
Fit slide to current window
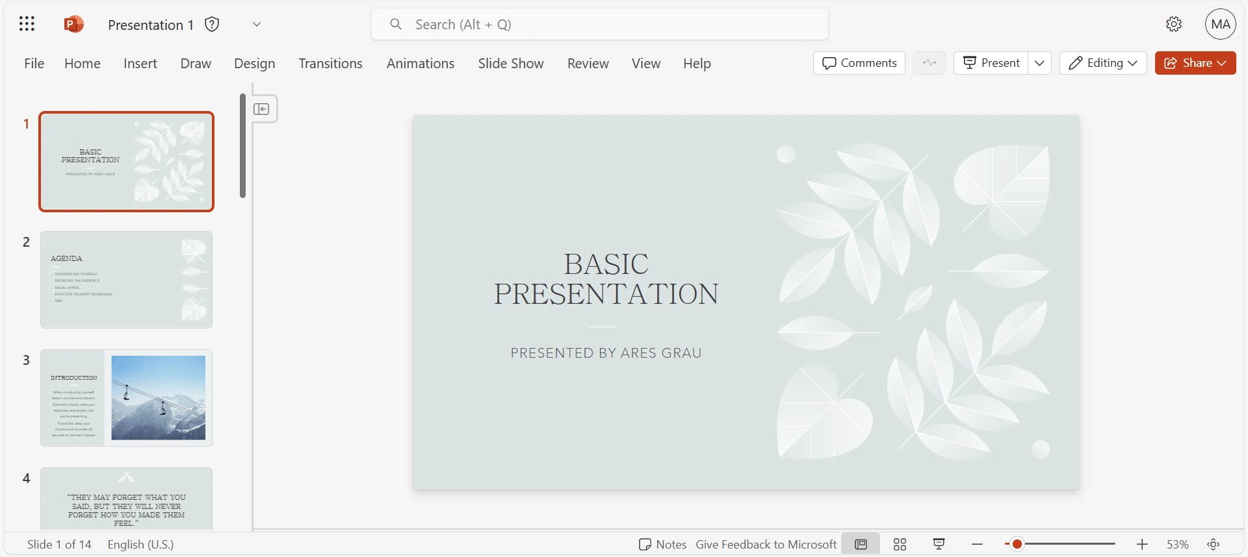1213,545
